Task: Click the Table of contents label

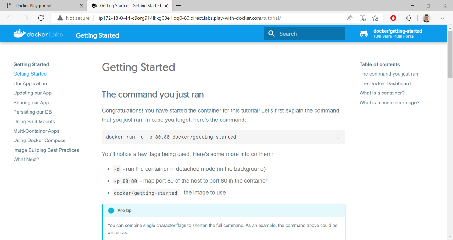Action: 380,64
